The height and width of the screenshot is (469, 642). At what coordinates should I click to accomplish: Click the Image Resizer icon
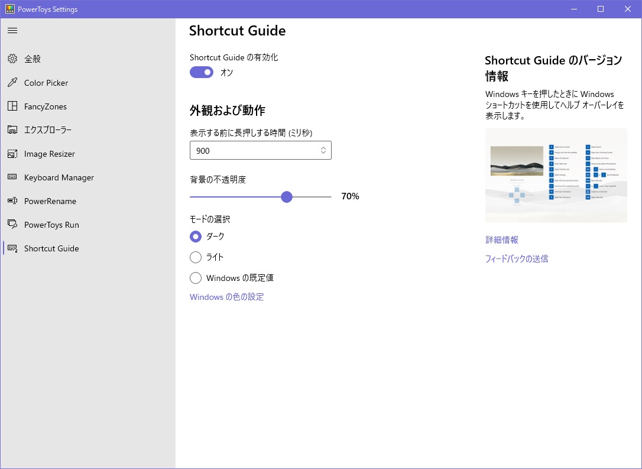12,154
